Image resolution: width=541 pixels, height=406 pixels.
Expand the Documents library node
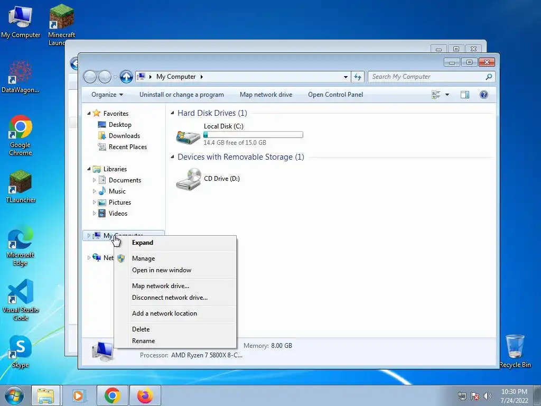pyautogui.click(x=94, y=180)
